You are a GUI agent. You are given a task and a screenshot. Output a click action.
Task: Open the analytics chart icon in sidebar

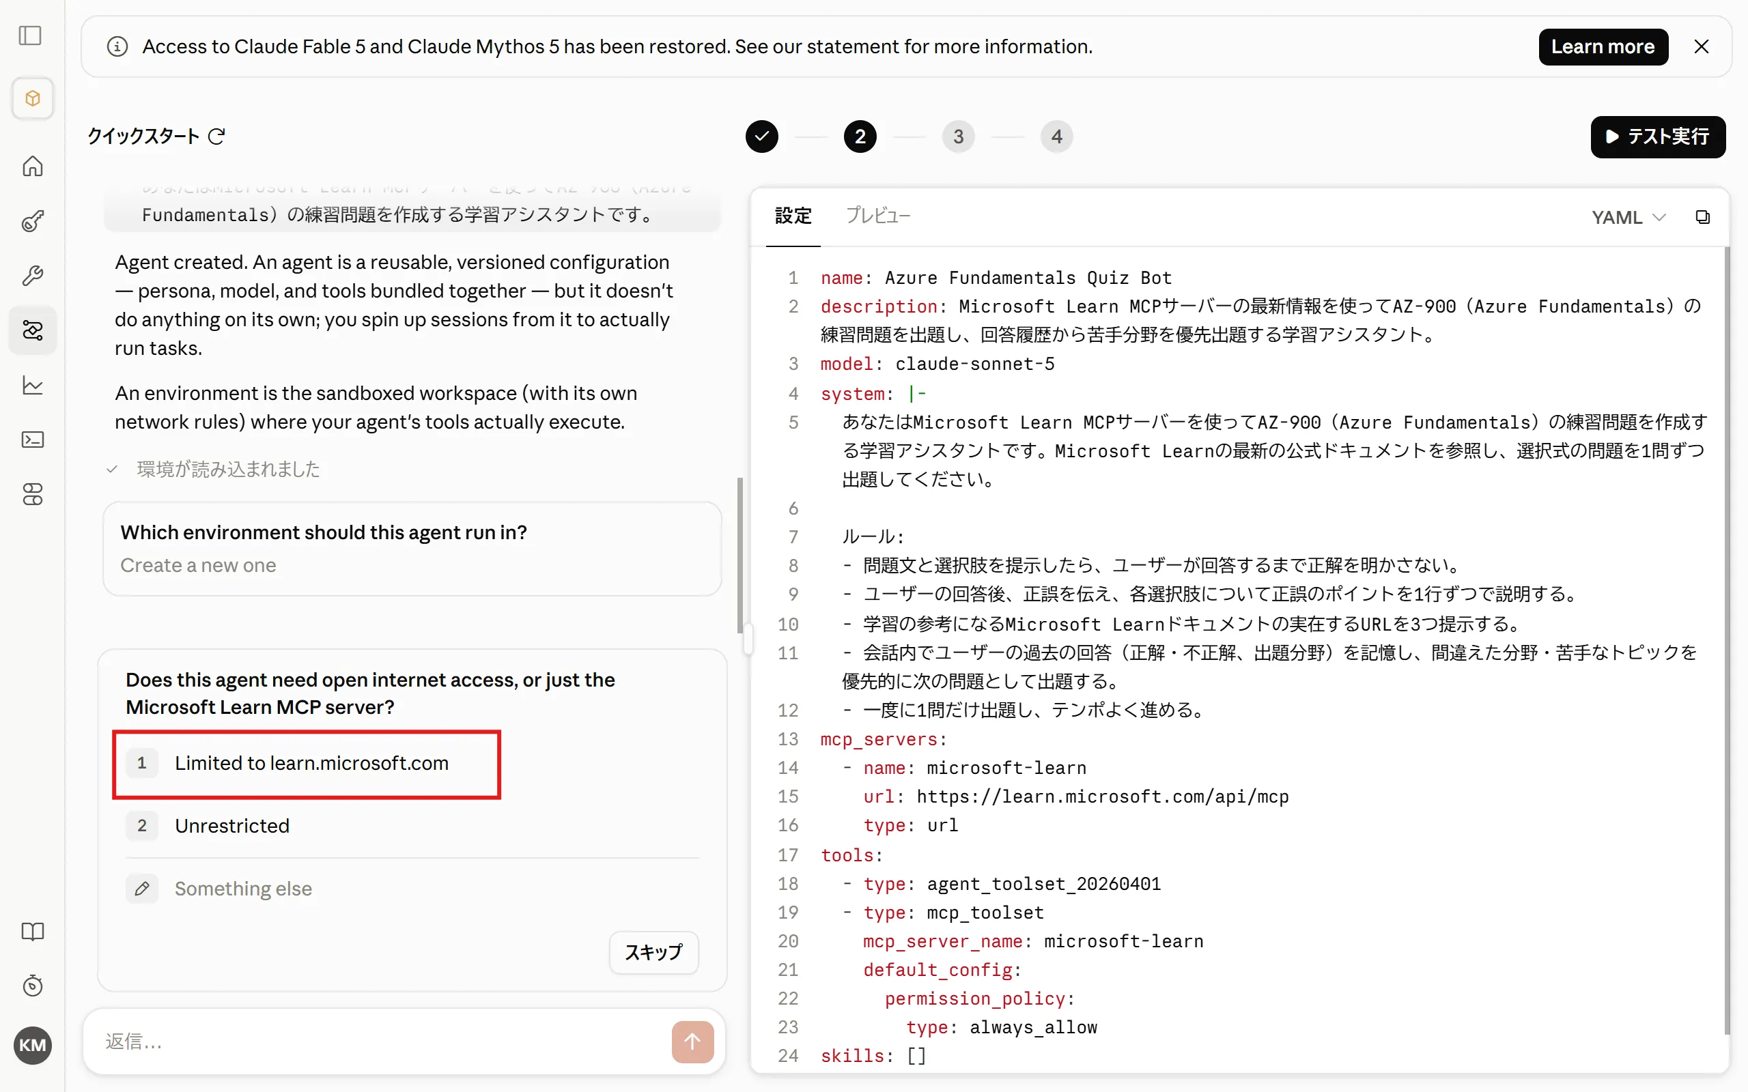(x=33, y=385)
